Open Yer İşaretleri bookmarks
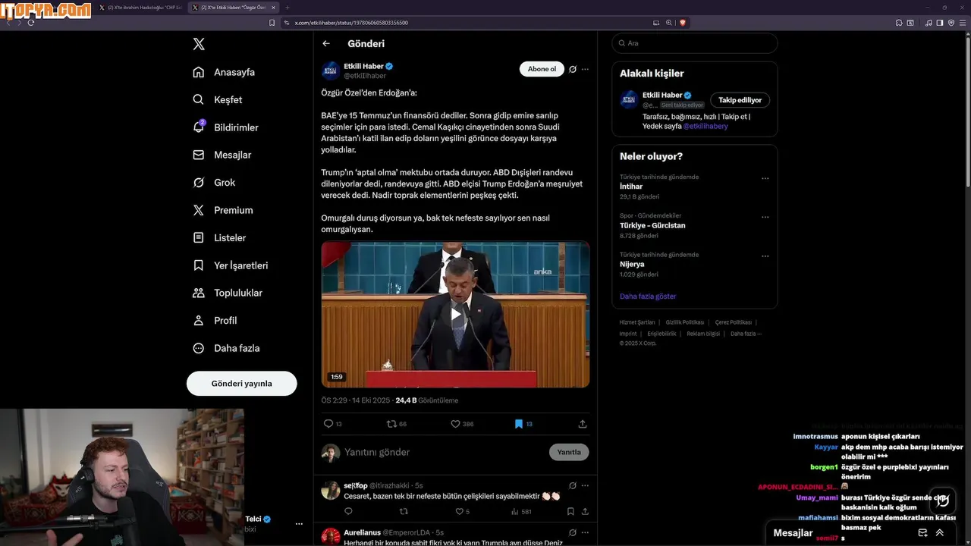971x546 pixels. [x=230, y=265]
